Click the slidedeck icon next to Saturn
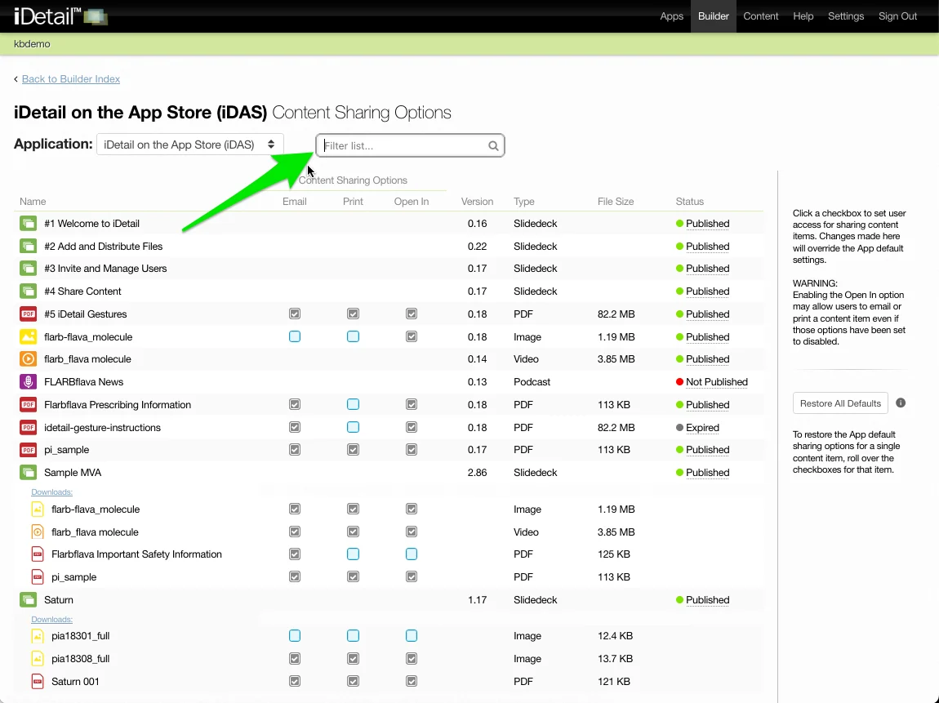The height and width of the screenshot is (703, 939). click(x=29, y=600)
